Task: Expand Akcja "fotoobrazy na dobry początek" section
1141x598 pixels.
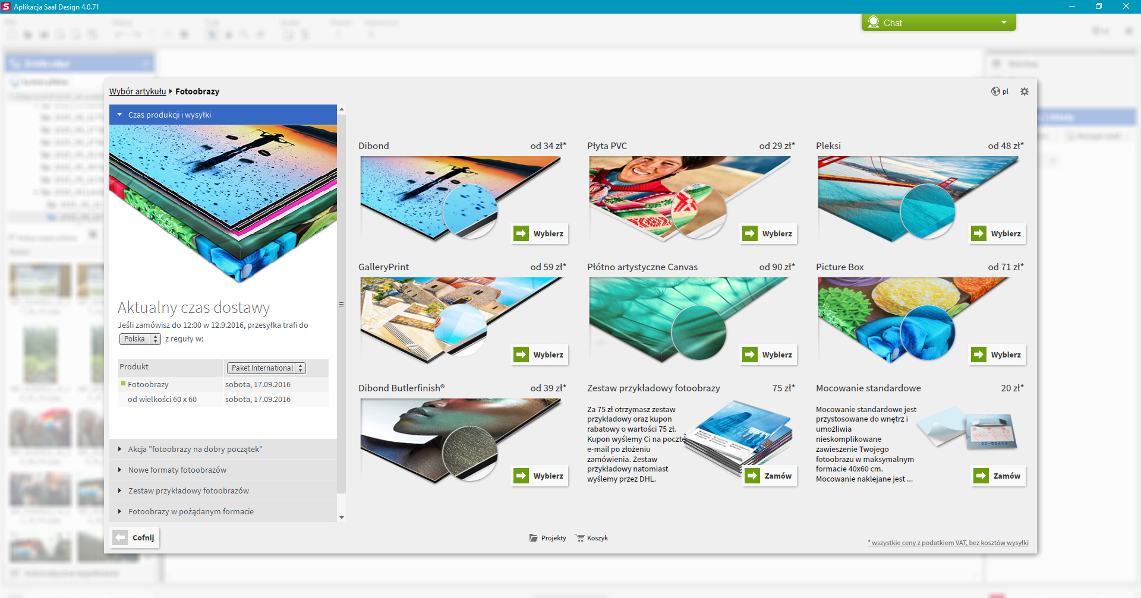Action: (223, 449)
